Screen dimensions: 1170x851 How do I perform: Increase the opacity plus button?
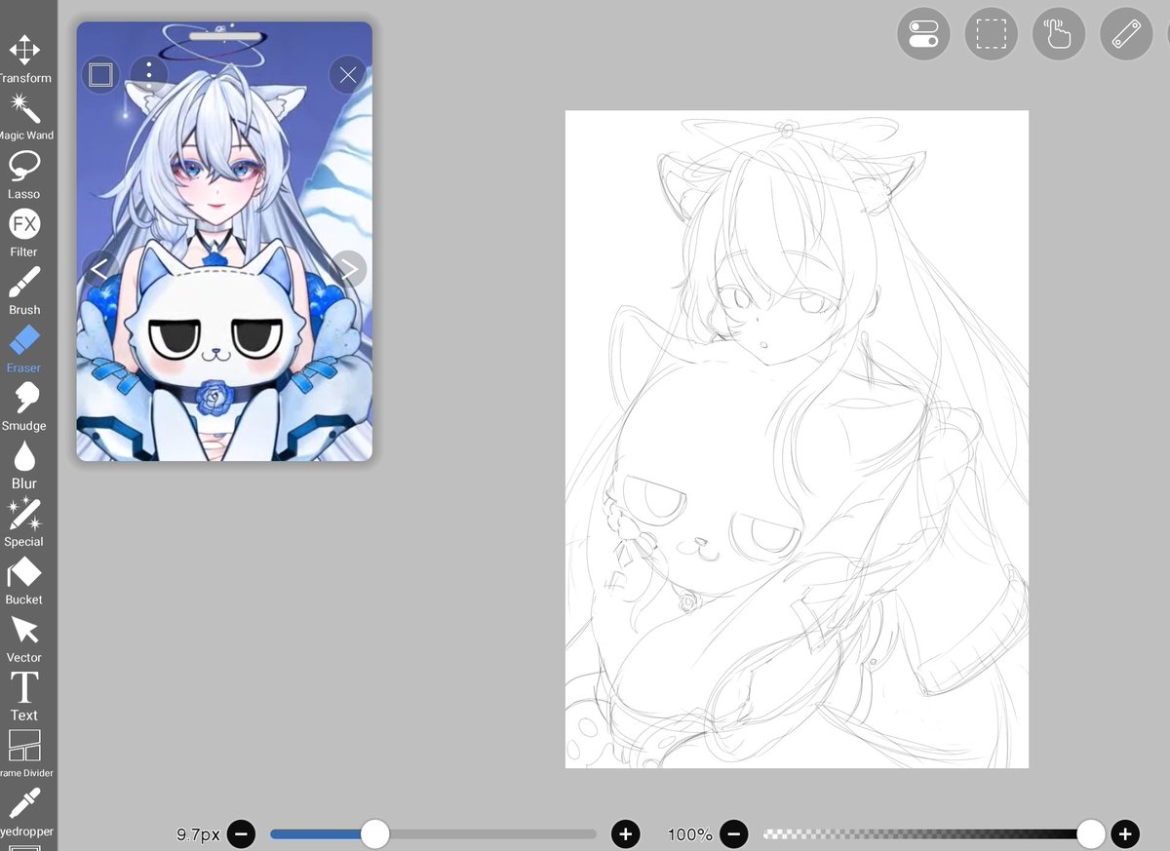[1124, 833]
